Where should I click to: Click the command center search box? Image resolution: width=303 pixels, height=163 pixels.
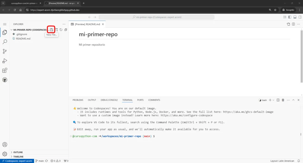157,17
